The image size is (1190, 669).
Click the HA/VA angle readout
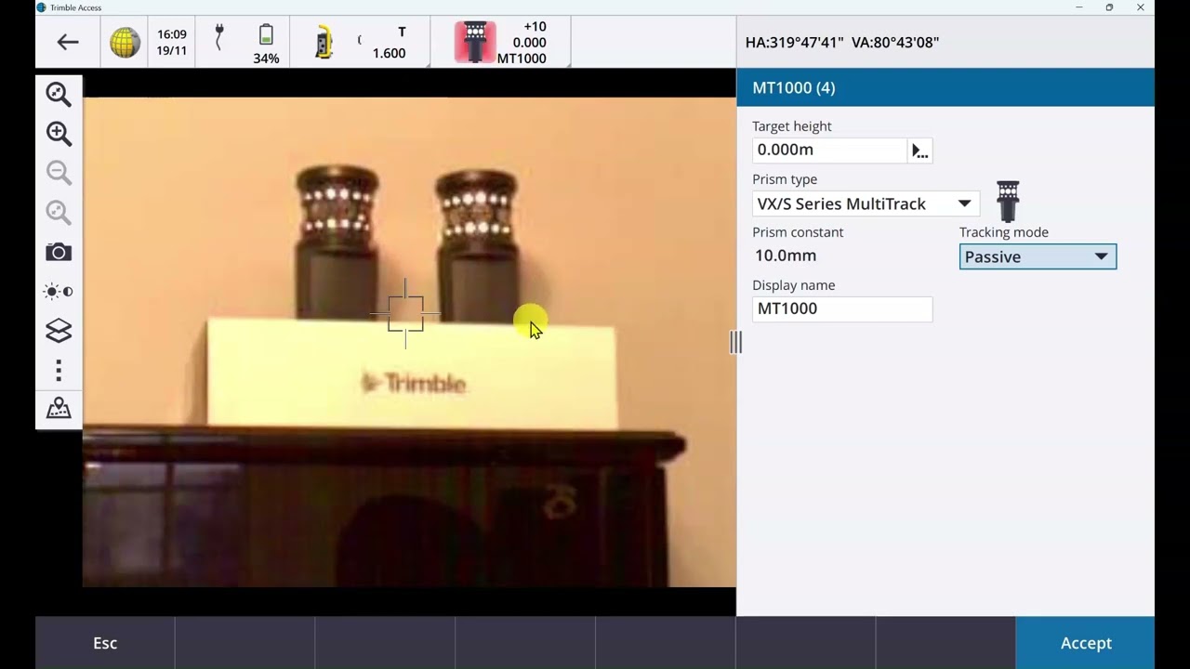pyautogui.click(x=842, y=42)
